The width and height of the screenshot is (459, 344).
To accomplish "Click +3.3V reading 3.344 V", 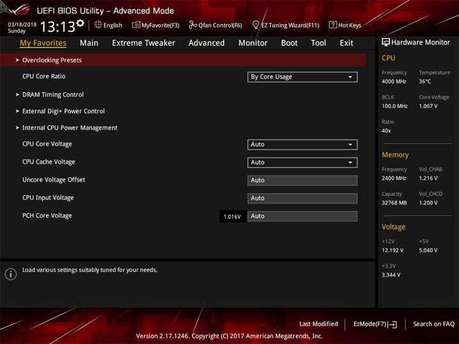I will click(x=391, y=275).
